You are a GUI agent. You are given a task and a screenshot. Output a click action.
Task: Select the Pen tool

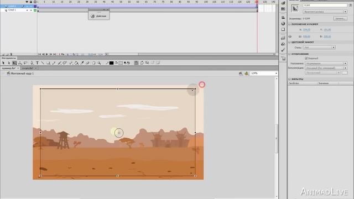[x=32, y=63]
